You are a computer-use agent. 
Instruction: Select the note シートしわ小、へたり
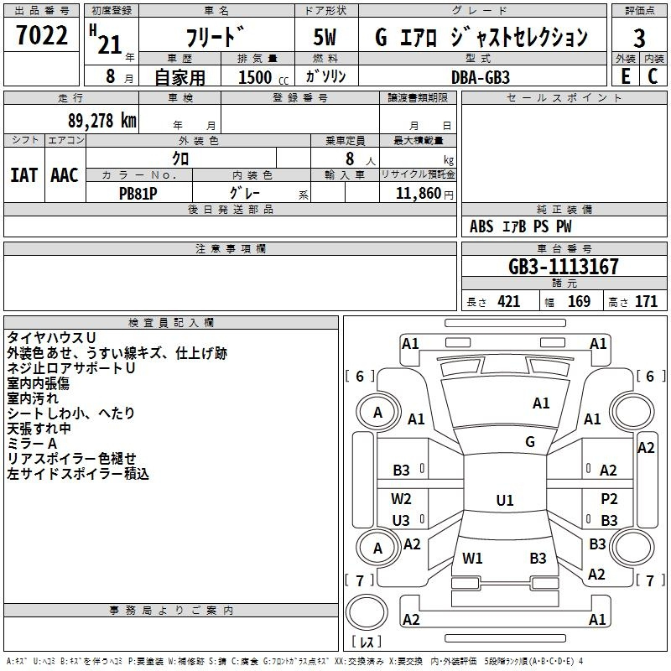70,413
